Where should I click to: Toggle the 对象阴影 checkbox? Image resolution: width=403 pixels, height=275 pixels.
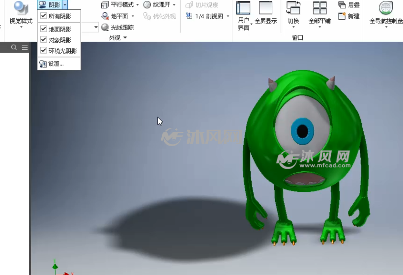pos(43,40)
